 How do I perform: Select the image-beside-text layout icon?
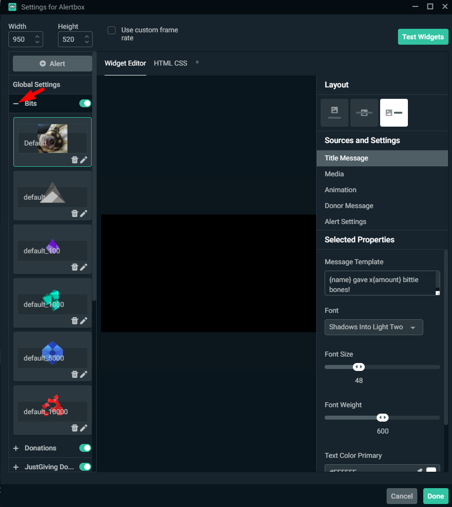pos(394,113)
